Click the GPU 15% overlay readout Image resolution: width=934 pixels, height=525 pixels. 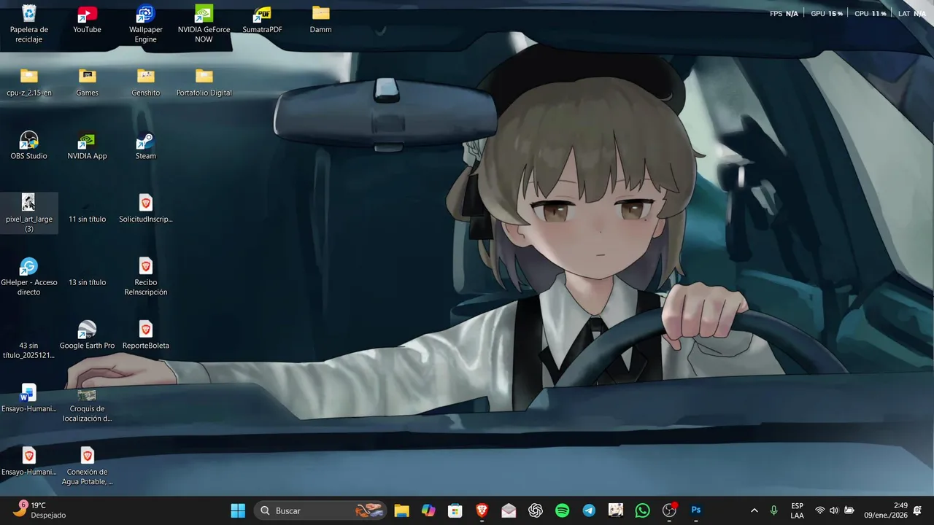coord(827,13)
